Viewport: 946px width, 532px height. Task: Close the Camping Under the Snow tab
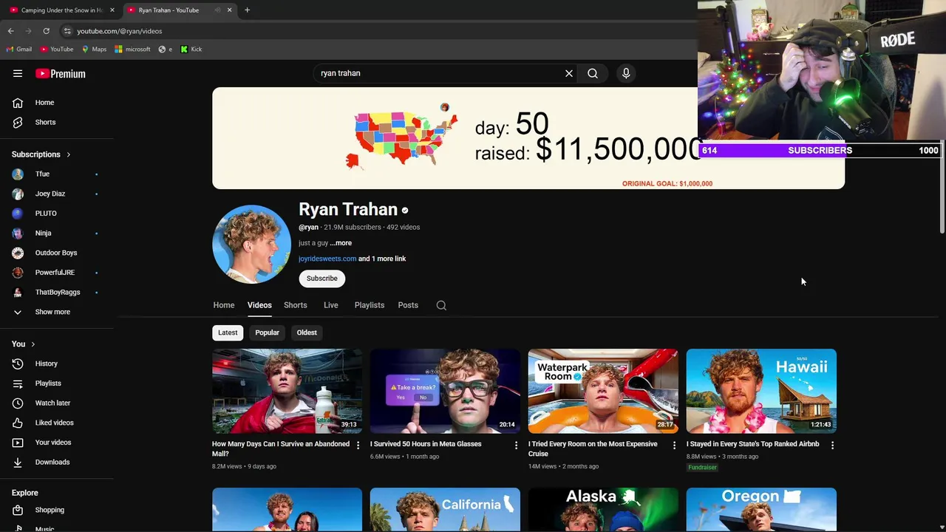[112, 10]
